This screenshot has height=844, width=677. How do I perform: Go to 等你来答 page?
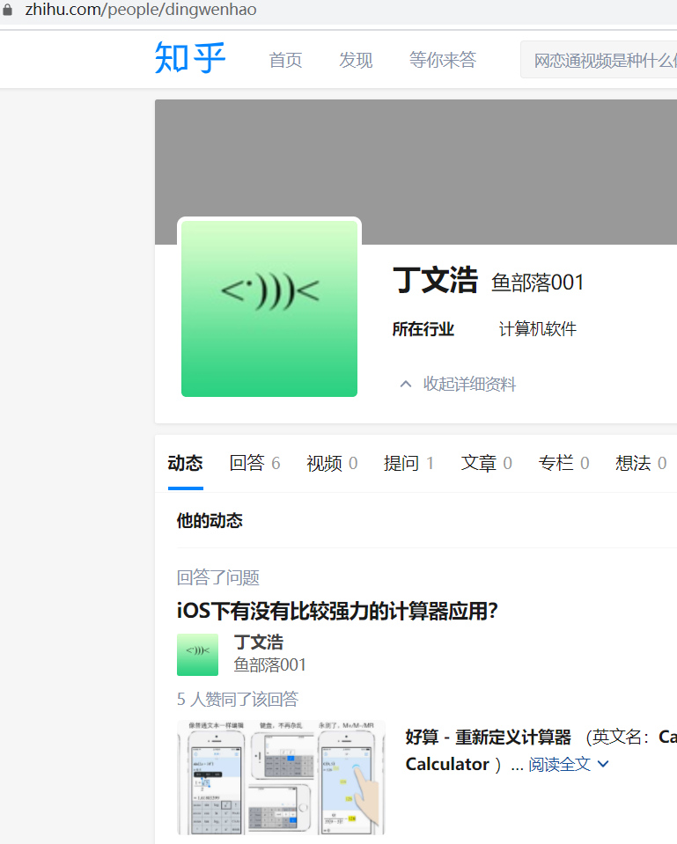click(442, 60)
